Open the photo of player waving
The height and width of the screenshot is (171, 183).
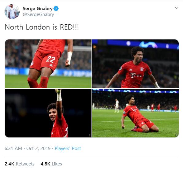coord(48,113)
